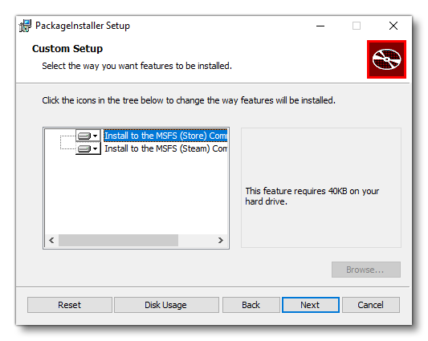Cancel the PackageInstaller setup
The width and height of the screenshot is (428, 341).
point(371,305)
